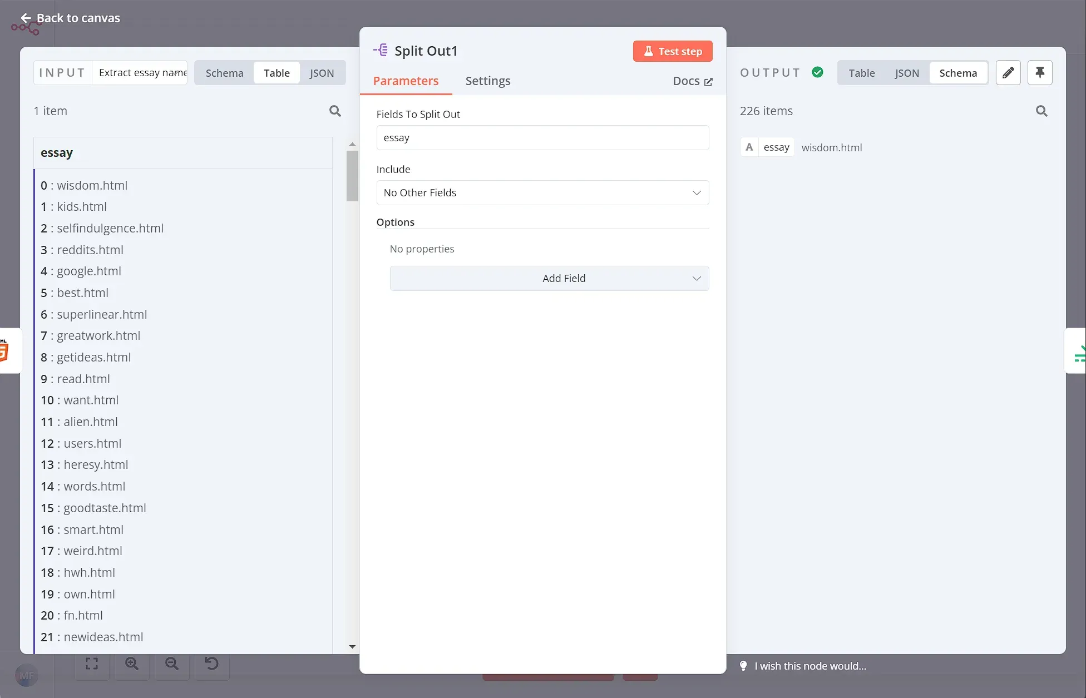Click the Fields To Split Out input
The width and height of the screenshot is (1086, 698).
542,137
